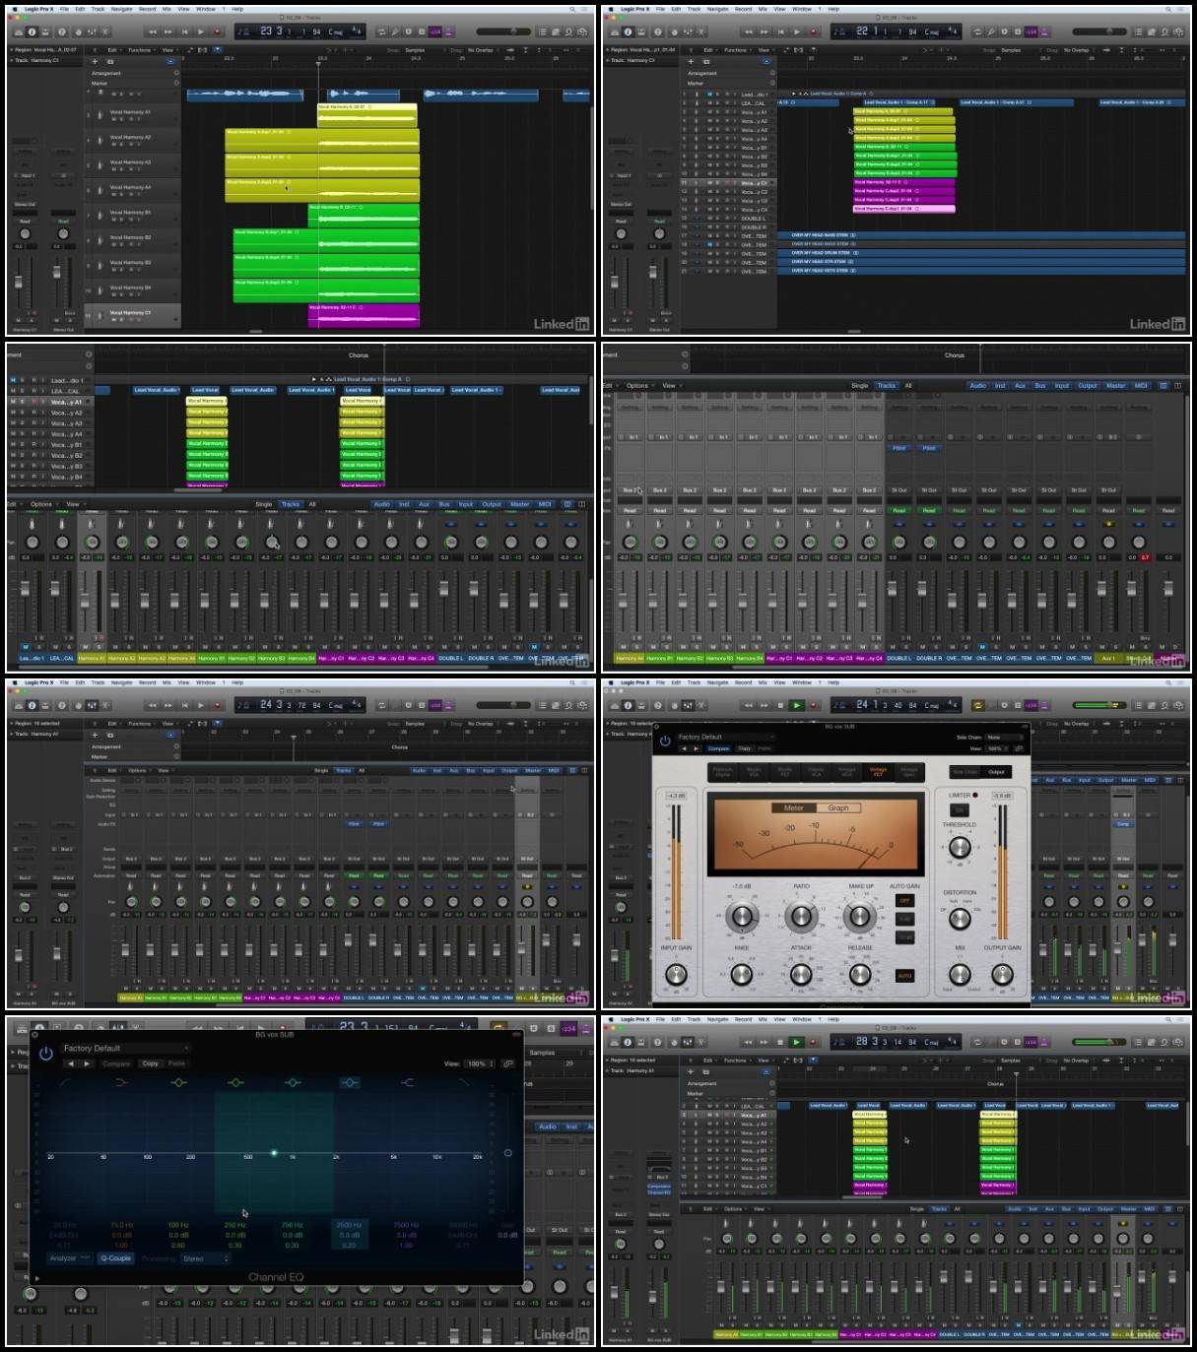Open List Editors icon in top-left screenshot
Viewport: 1197px width, 1352px height.
point(542,32)
